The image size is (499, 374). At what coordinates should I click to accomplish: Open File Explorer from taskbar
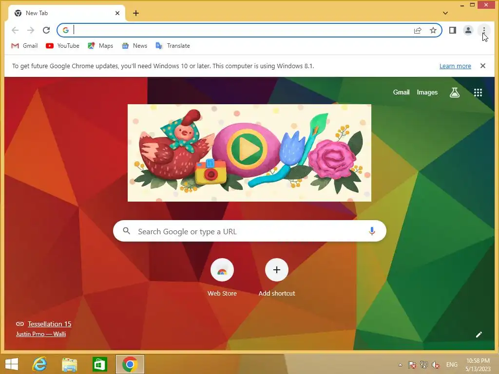coord(69,364)
